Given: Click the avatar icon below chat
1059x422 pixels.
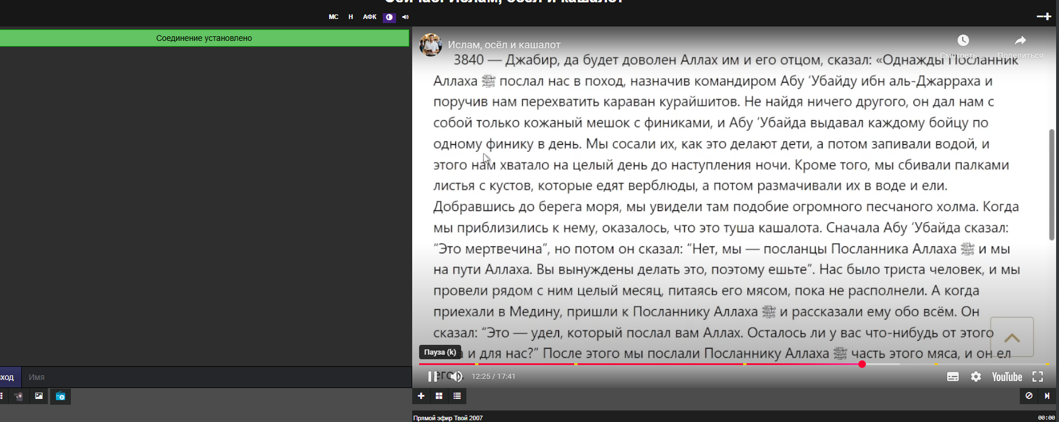Looking at the screenshot, I should 19,396.
